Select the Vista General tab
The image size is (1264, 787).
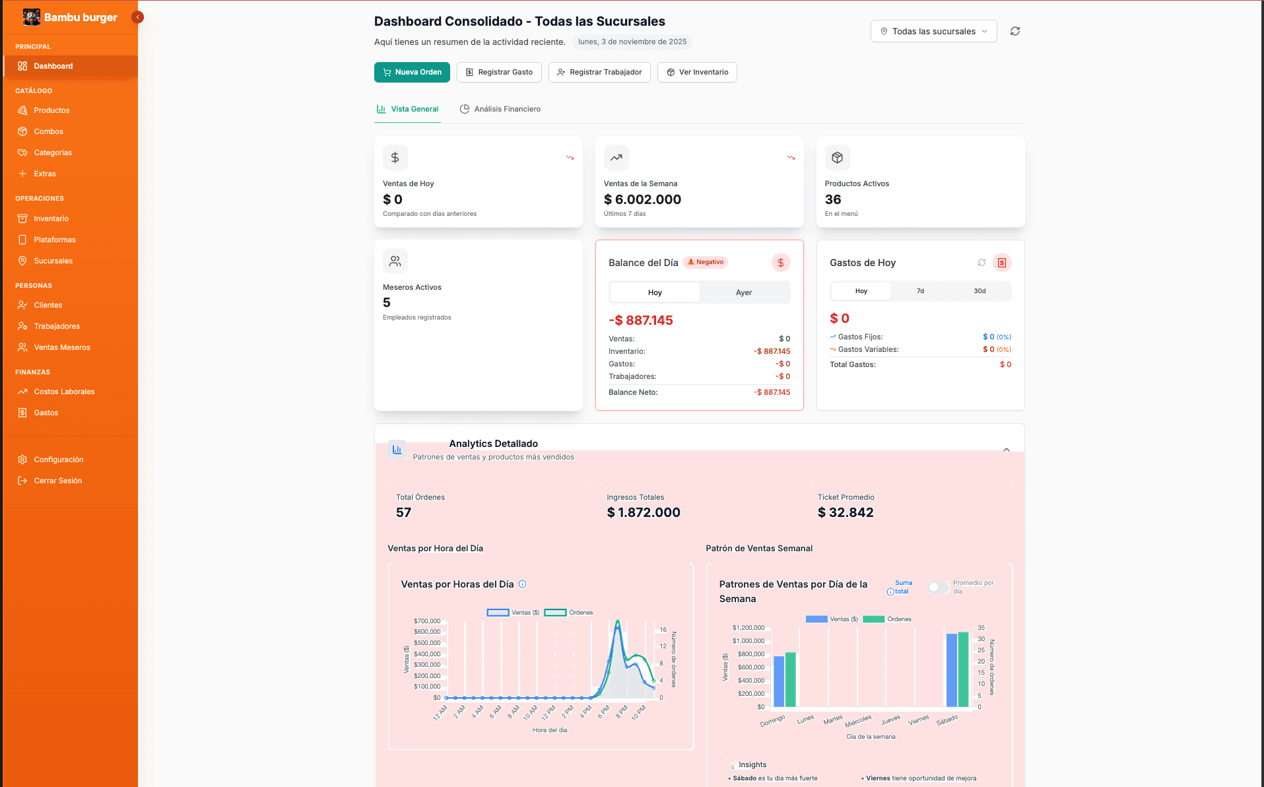coord(407,109)
